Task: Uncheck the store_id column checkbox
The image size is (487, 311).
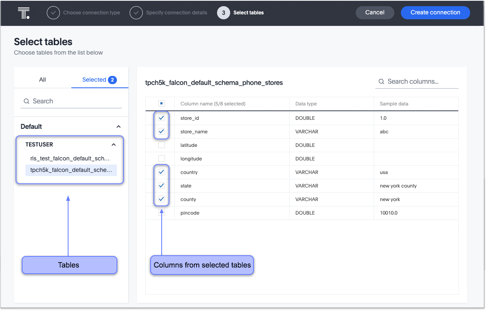Action: point(161,117)
